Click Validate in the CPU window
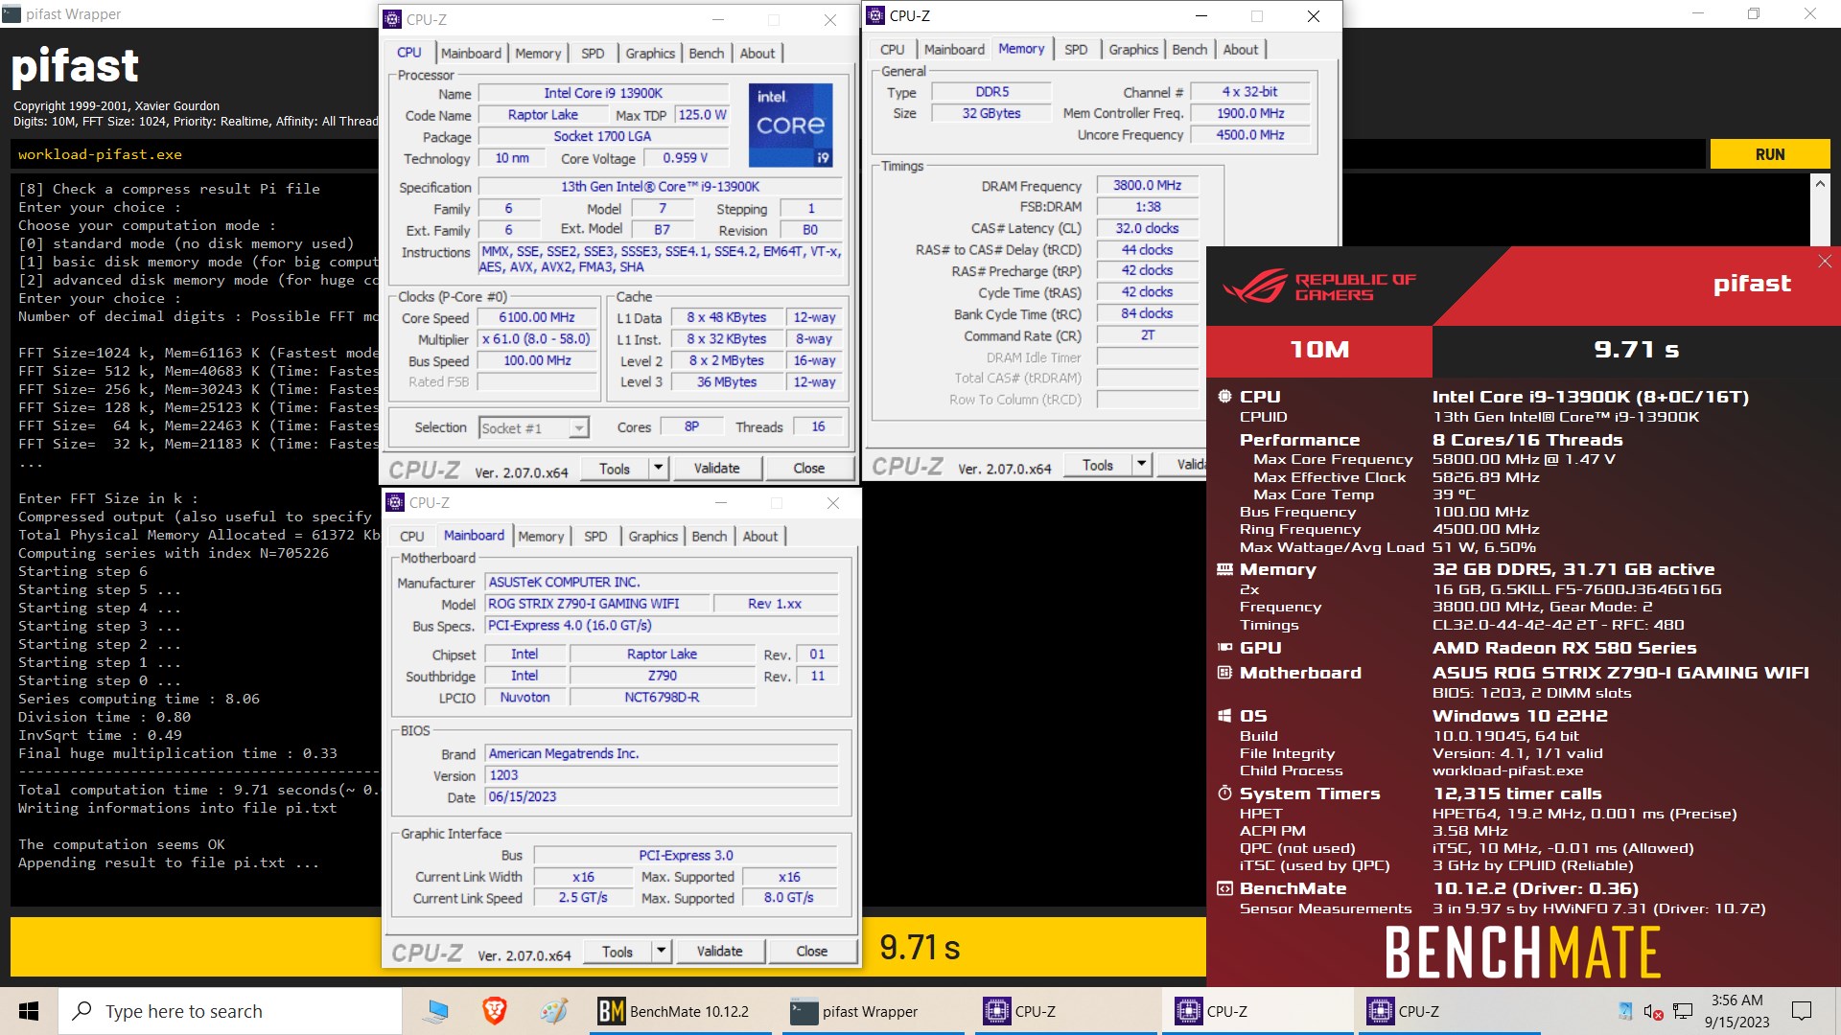This screenshot has height=1035, width=1841. tap(716, 468)
